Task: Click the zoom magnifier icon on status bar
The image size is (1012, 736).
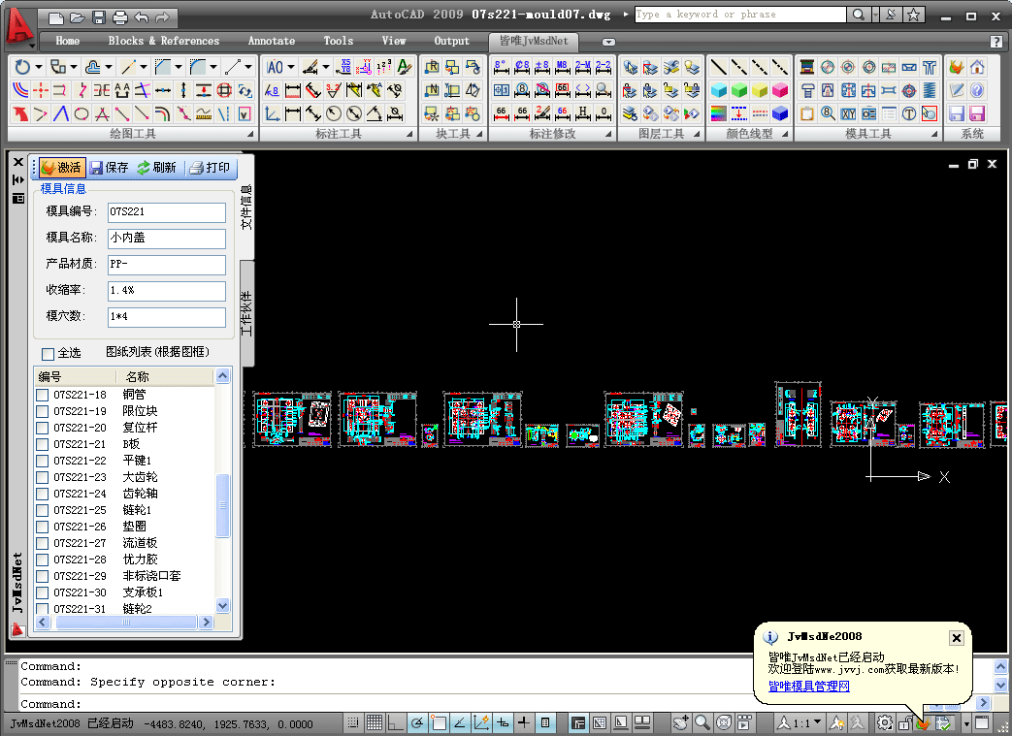Action: click(701, 722)
